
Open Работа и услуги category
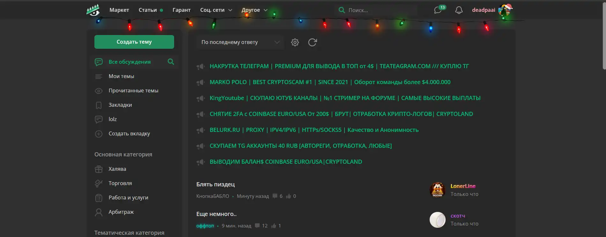128,198
